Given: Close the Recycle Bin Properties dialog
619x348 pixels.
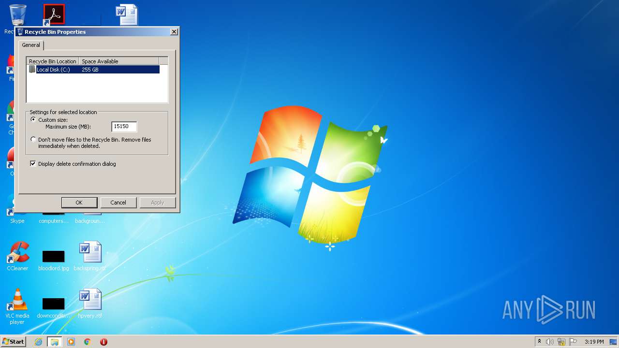Looking at the screenshot, I should [x=174, y=32].
